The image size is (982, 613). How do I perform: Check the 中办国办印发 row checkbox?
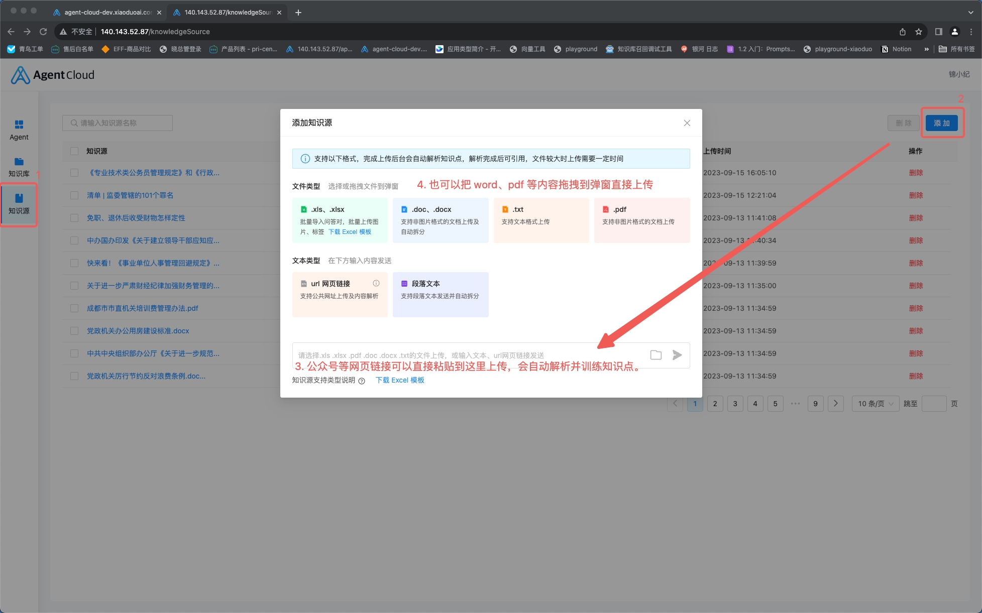(x=74, y=240)
